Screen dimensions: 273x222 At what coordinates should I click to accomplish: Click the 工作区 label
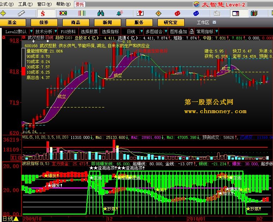coord(203,23)
